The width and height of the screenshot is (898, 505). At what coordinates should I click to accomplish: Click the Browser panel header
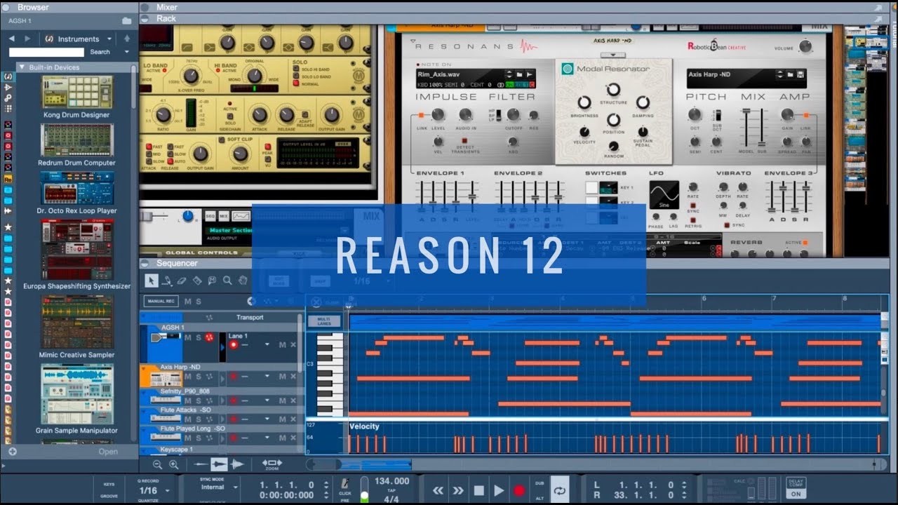69,7
